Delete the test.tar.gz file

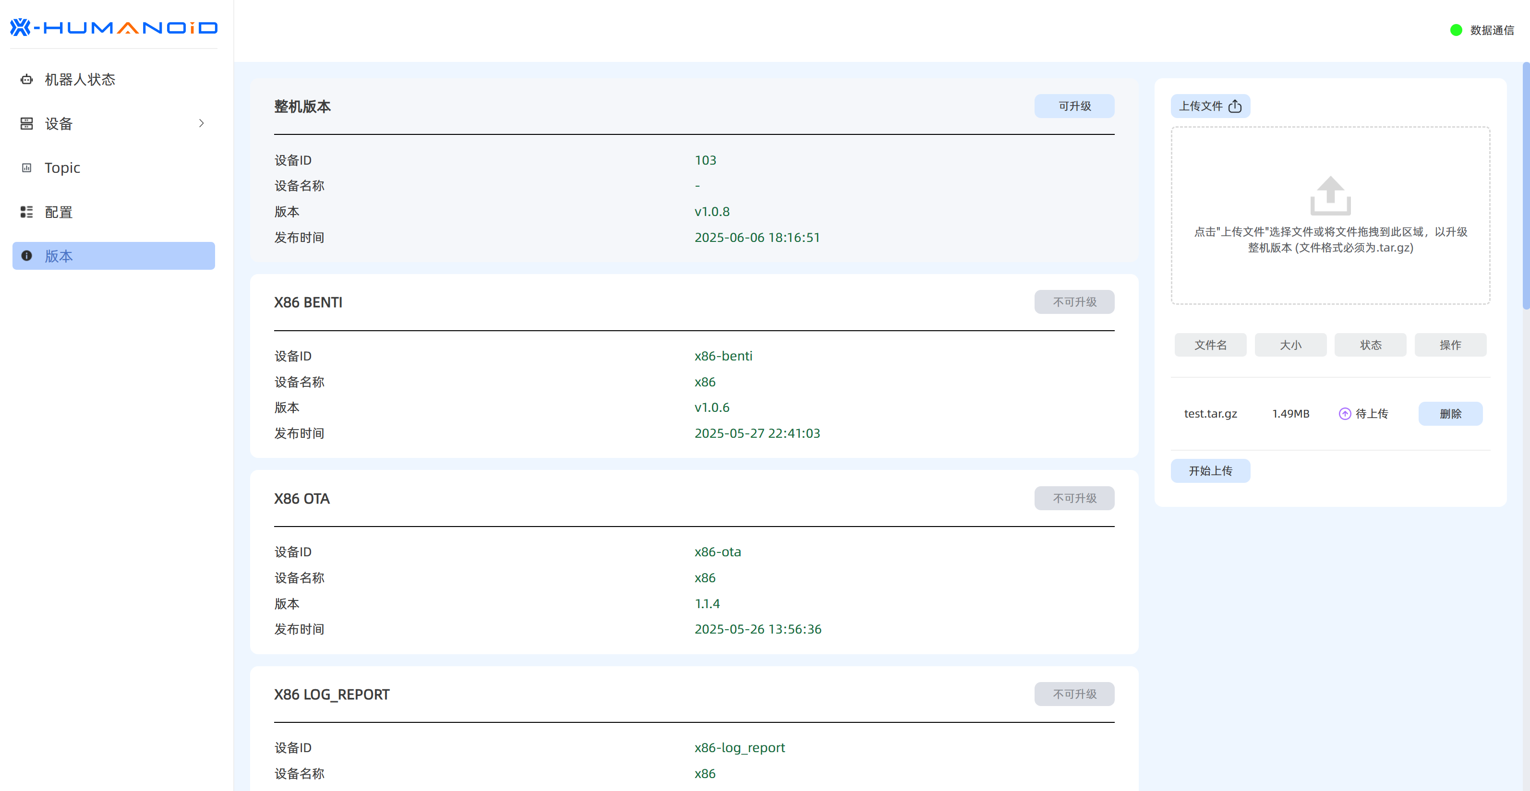1450,414
